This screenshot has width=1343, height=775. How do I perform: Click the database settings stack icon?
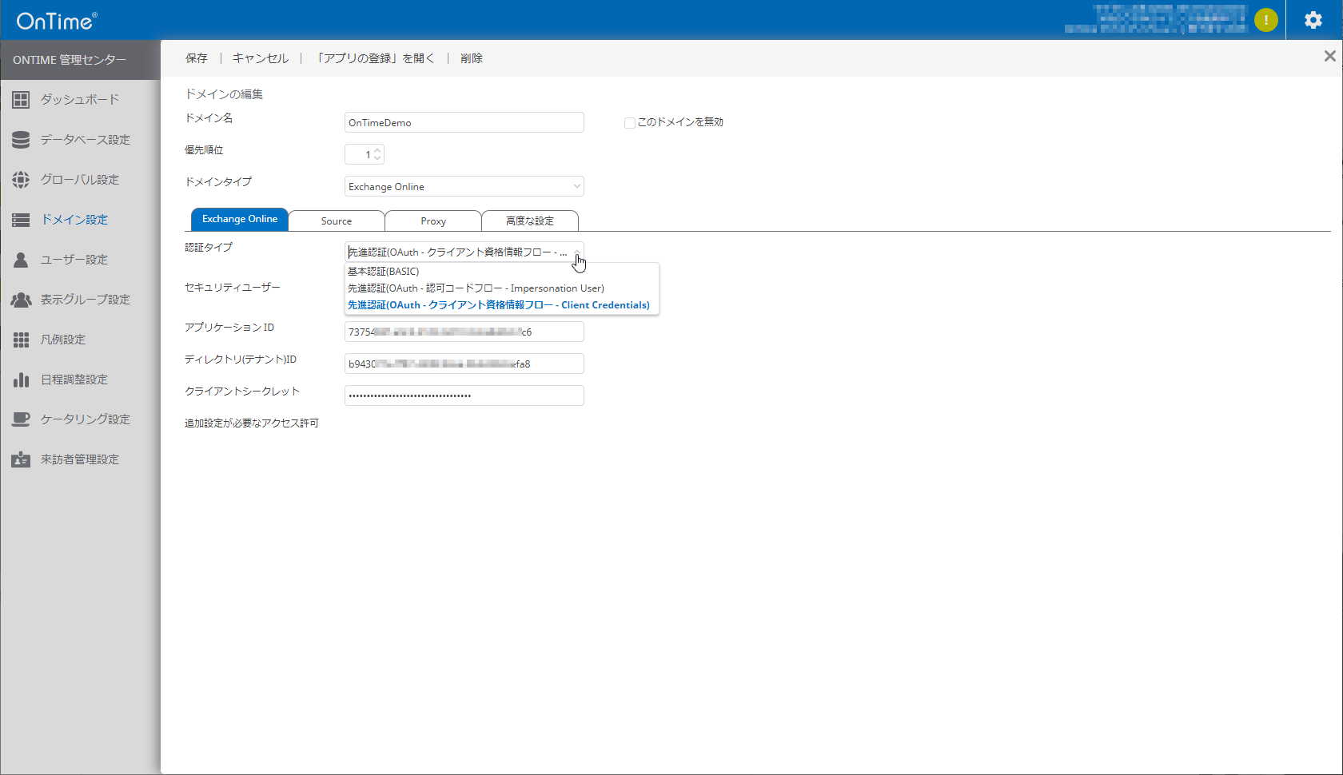[x=21, y=140]
